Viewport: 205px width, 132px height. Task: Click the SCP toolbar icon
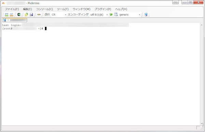[12, 14]
